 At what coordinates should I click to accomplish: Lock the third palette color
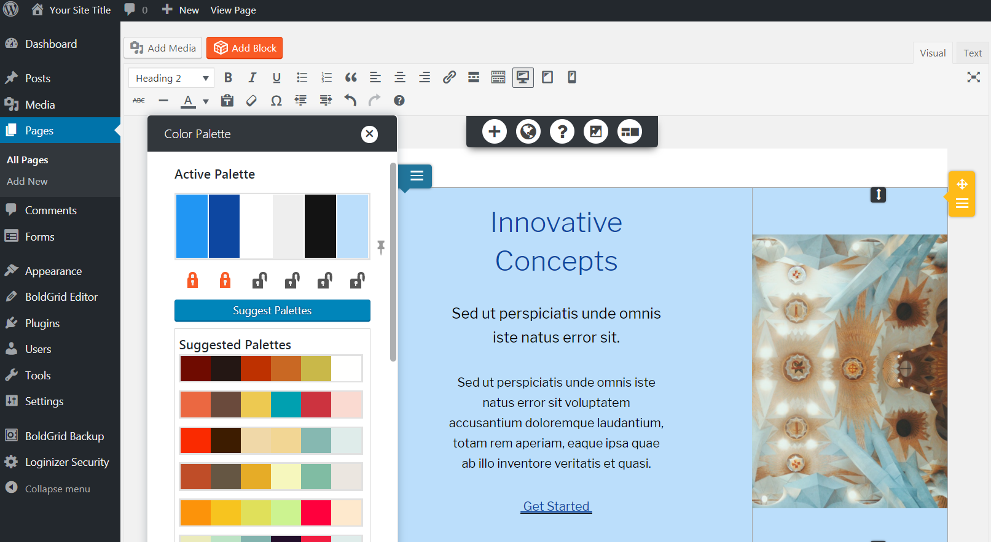[259, 281]
